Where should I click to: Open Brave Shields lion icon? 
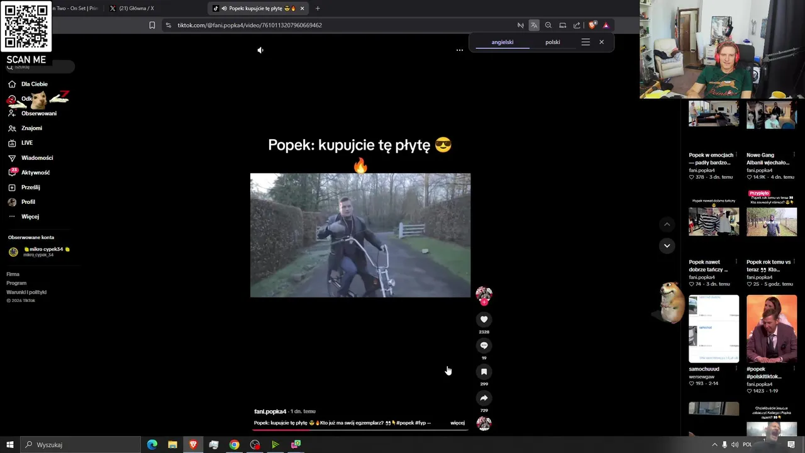click(x=592, y=25)
